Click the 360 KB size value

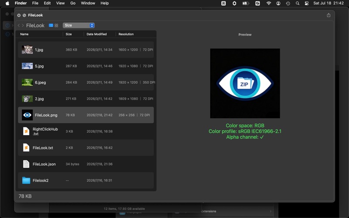click(72, 50)
